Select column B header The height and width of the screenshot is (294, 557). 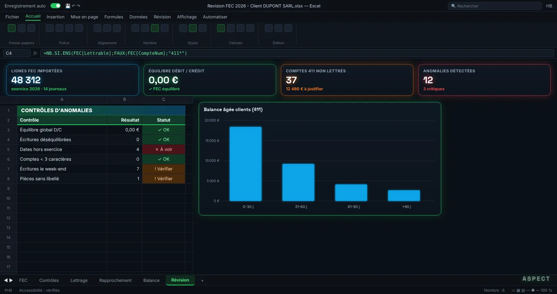tap(124, 99)
